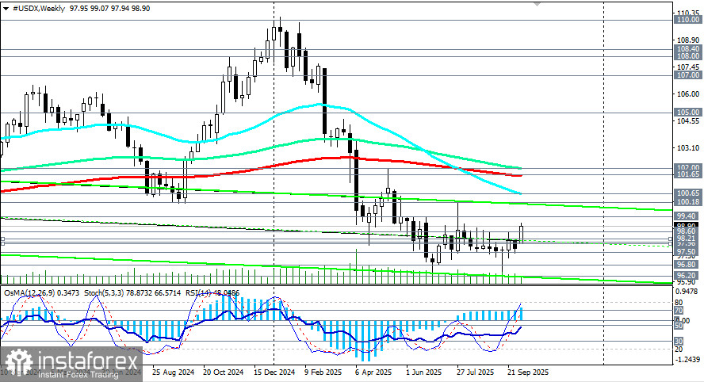Click the 20 Oct 2024 date label
Image resolution: width=704 pixels, height=382 pixels.
pos(223,372)
